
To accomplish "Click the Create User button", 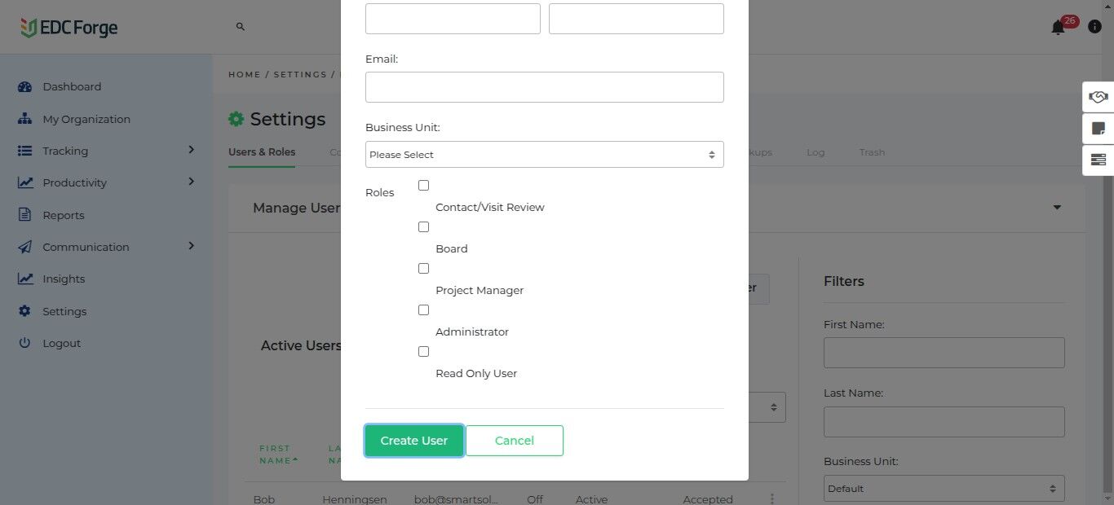I will pos(414,441).
